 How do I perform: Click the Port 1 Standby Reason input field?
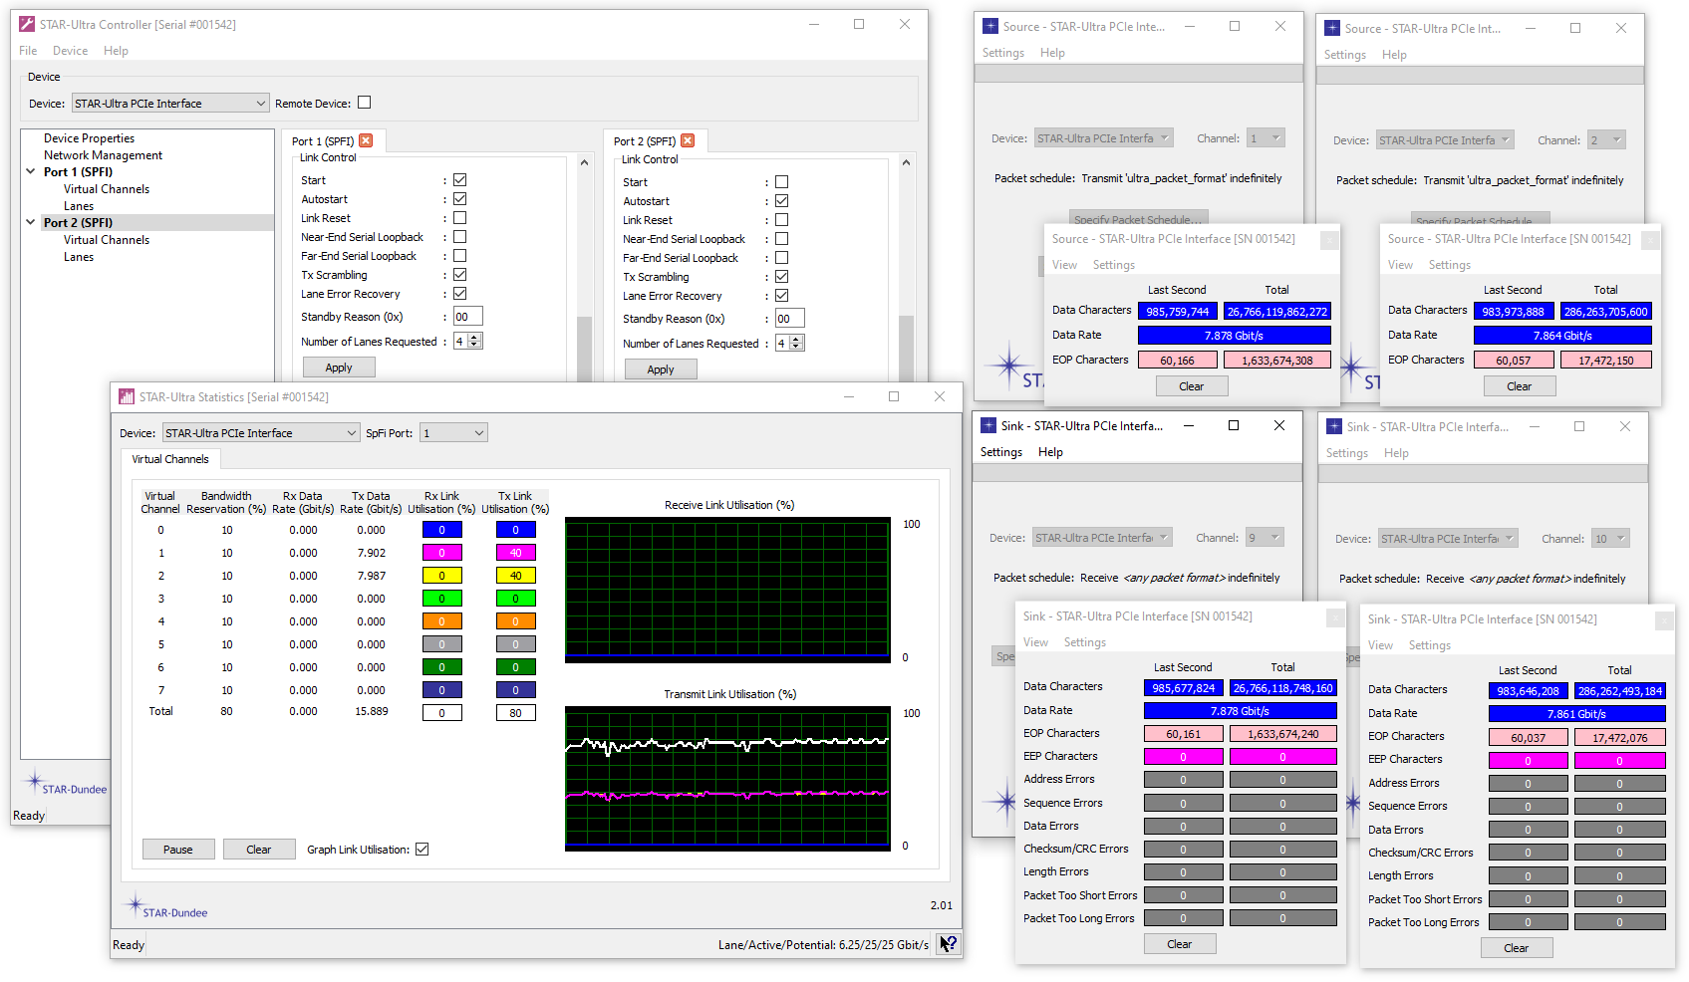[467, 317]
